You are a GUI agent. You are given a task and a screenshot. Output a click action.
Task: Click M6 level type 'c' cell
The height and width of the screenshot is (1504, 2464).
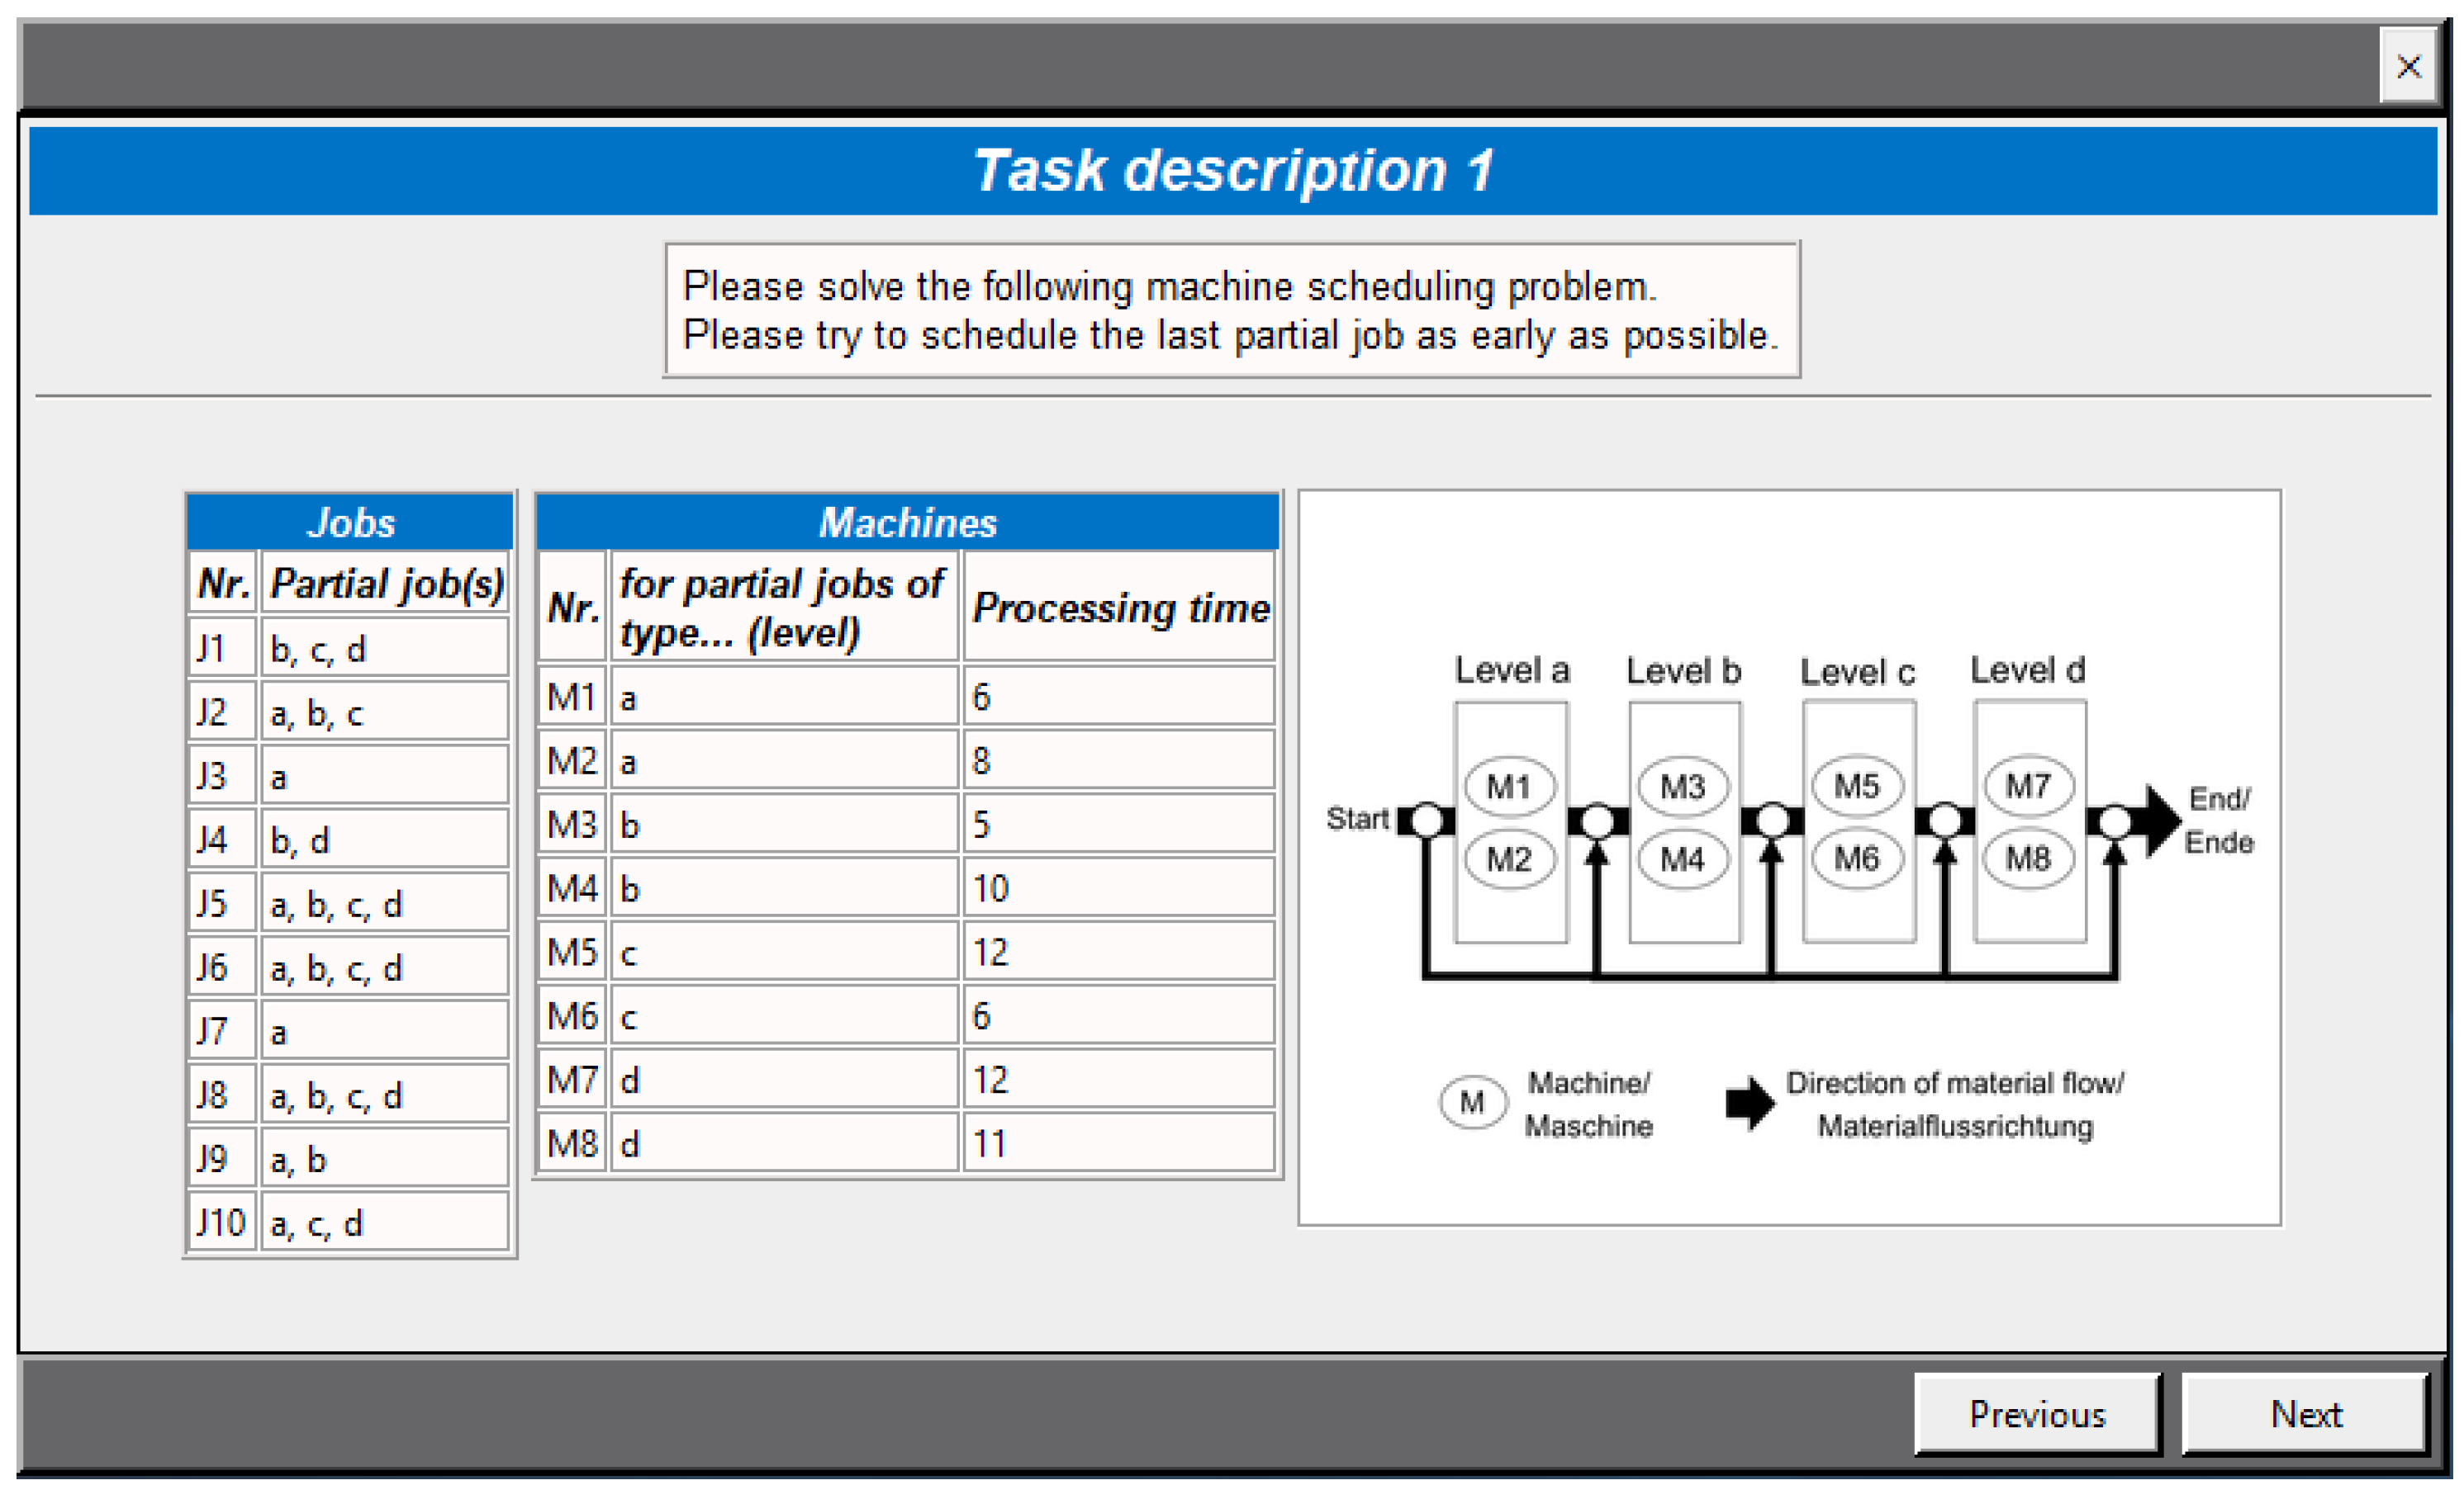(x=785, y=1015)
